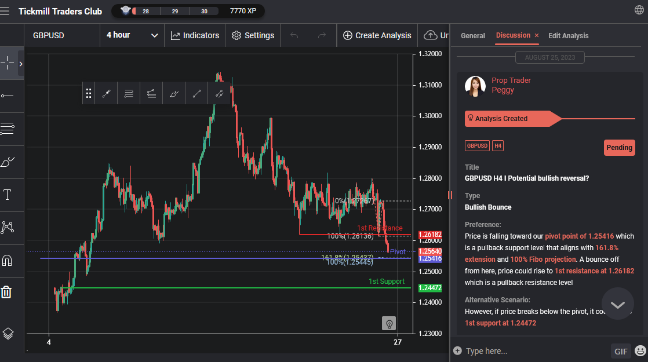Screen dimensions: 648x362
Task: Open the Indicators menu
Action: [x=195, y=35]
